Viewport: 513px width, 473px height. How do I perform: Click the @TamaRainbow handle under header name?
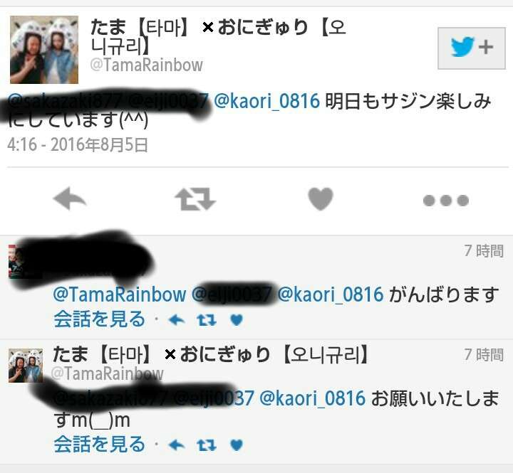(147, 65)
